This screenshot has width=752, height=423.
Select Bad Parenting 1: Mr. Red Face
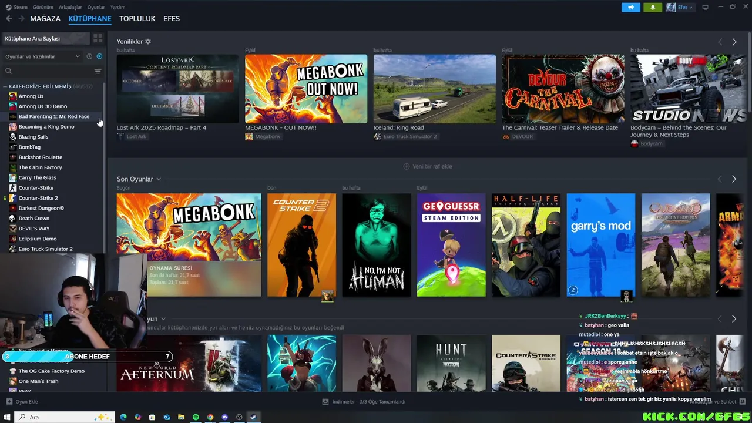pyautogui.click(x=53, y=116)
